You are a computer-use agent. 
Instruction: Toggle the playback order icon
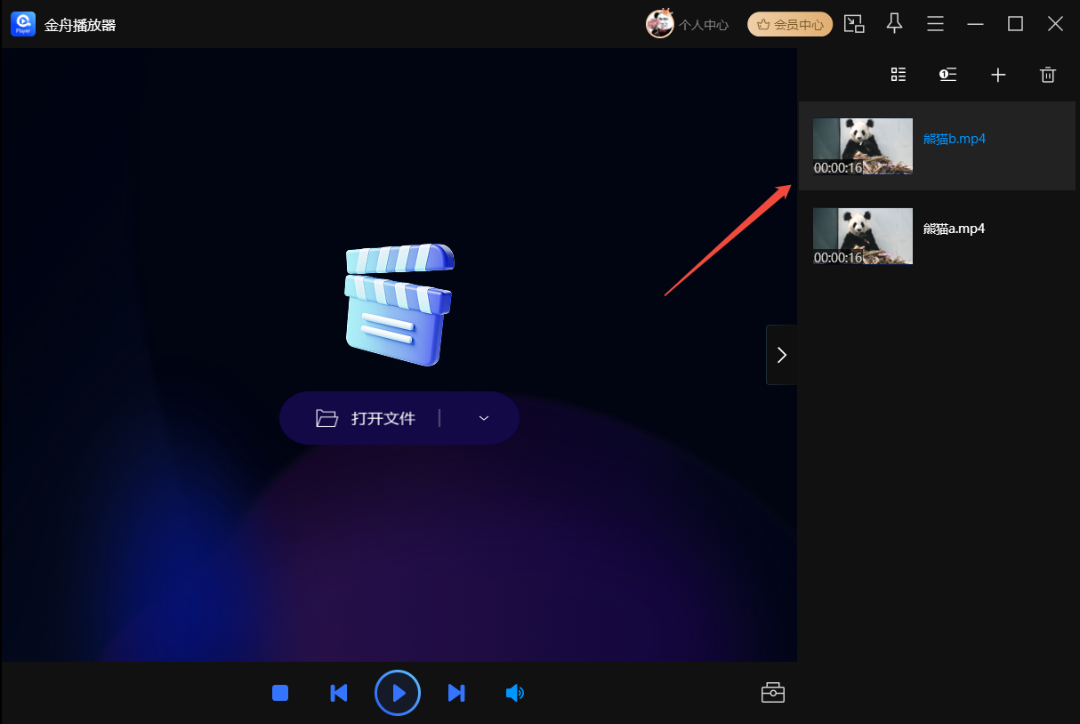pyautogui.click(x=948, y=75)
